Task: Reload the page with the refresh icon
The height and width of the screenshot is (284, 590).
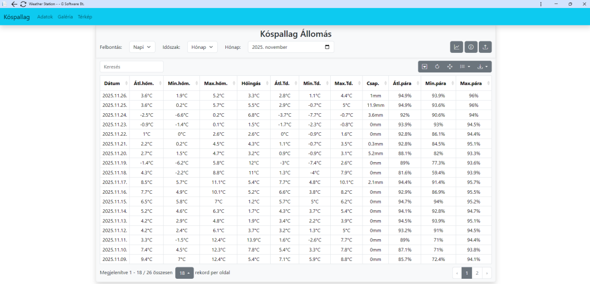Action: [x=23, y=4]
